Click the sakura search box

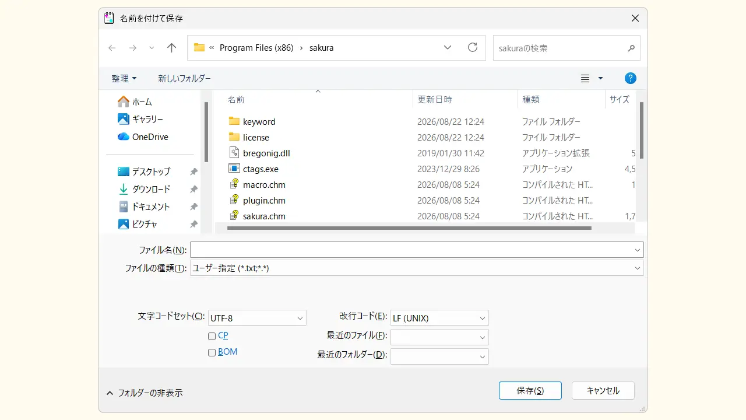[x=566, y=48]
